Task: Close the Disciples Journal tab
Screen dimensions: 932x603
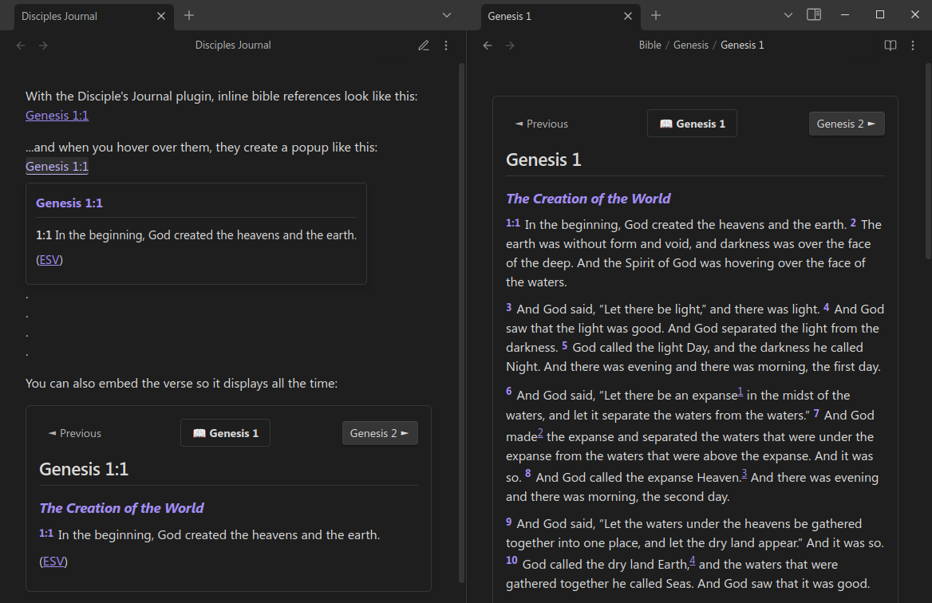Action: [x=161, y=16]
